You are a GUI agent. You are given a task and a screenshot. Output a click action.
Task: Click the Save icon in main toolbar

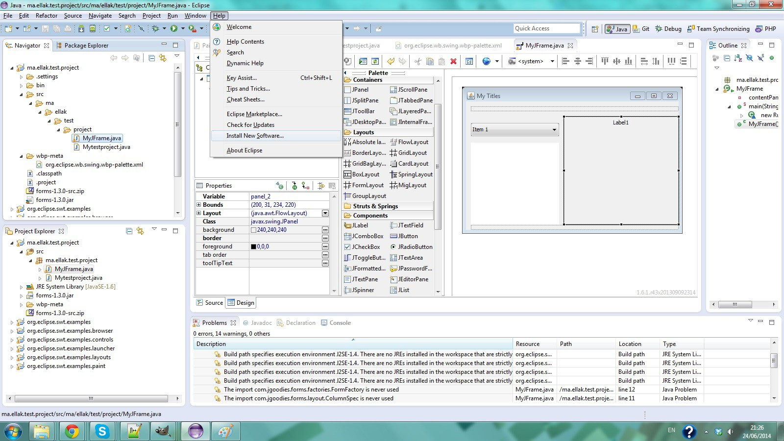[45, 28]
